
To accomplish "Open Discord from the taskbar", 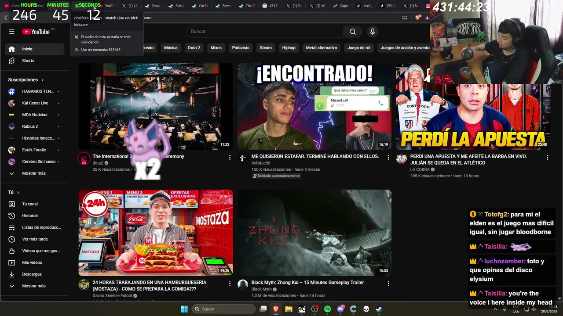I will (340, 309).
